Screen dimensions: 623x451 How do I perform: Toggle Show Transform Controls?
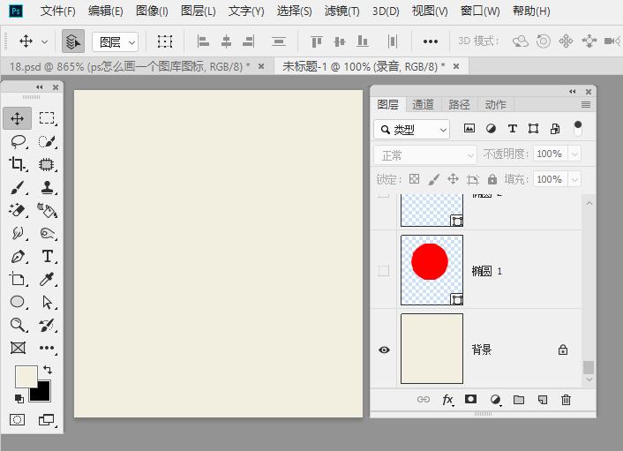point(164,41)
